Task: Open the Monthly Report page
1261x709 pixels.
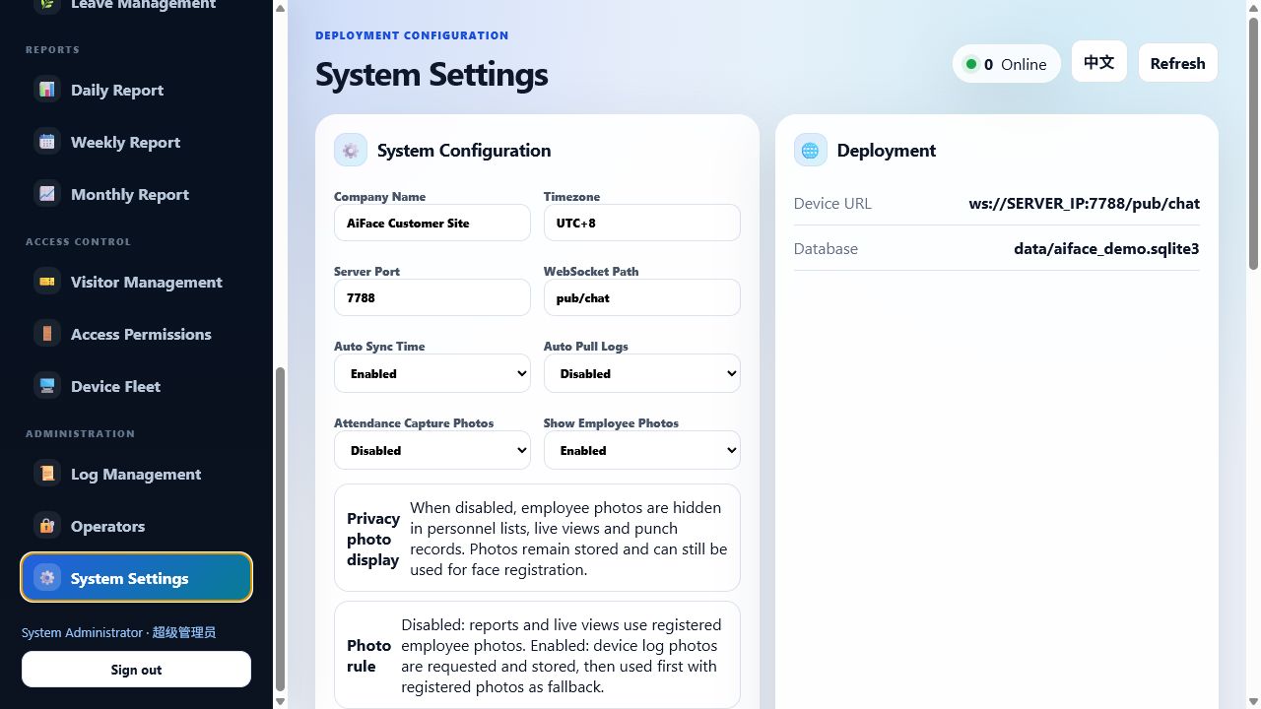Action: (x=136, y=194)
